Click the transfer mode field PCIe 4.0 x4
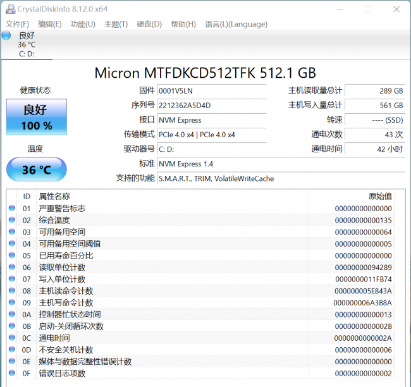Viewport: 411px width, 387px height. [x=212, y=135]
